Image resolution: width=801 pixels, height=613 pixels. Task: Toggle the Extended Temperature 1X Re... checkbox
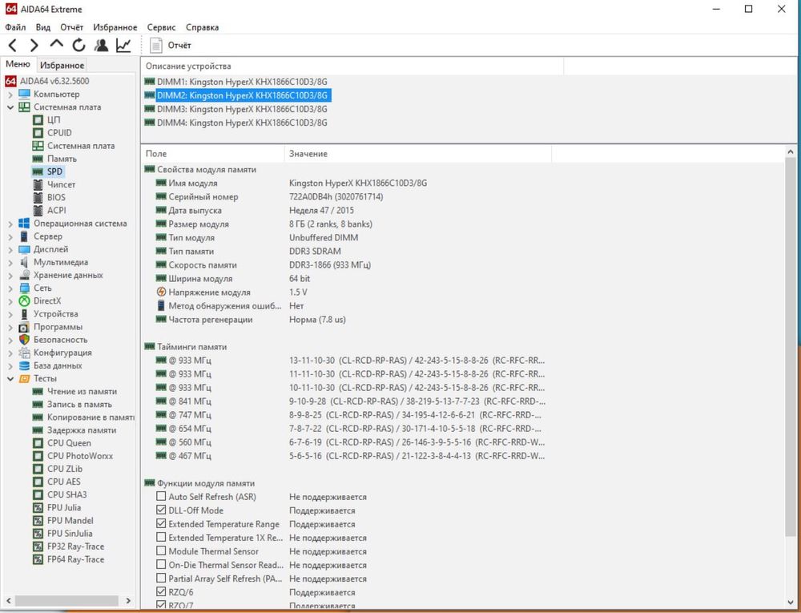click(161, 538)
